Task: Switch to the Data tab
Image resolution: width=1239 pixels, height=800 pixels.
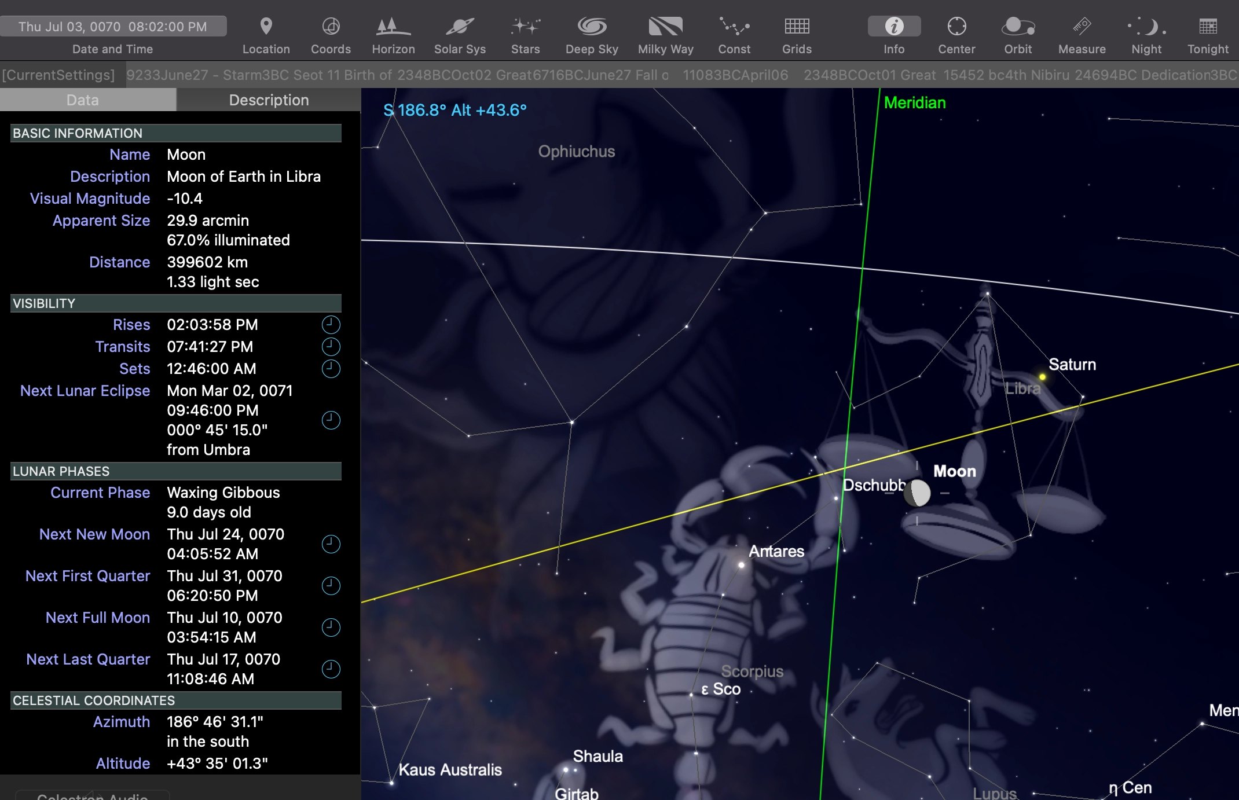Action: (88, 100)
